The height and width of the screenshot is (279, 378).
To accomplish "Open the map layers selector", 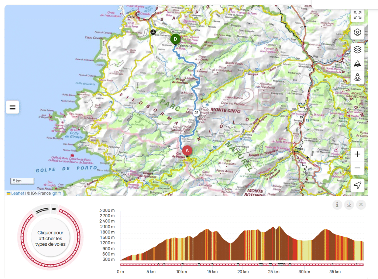I will pos(357,50).
